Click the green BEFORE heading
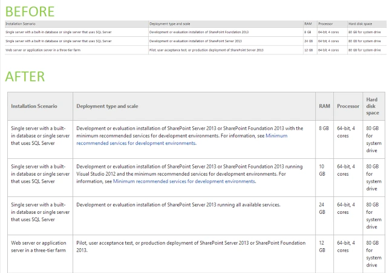 pos(30,11)
